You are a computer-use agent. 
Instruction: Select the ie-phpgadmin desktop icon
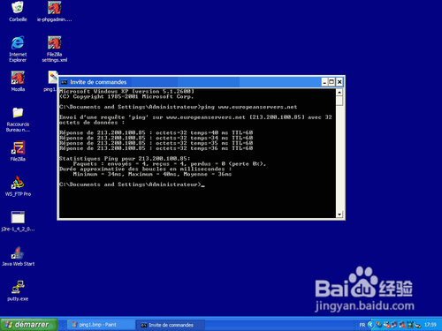tap(55, 11)
